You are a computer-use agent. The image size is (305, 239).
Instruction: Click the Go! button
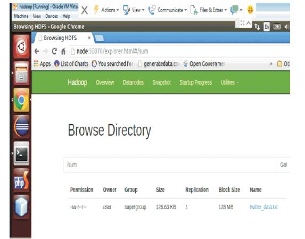[284, 165]
